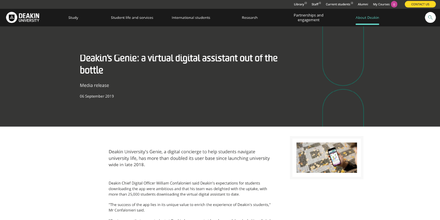The width and height of the screenshot is (440, 220).
Task: Go to the About Deakin tab
Action: pos(367,18)
